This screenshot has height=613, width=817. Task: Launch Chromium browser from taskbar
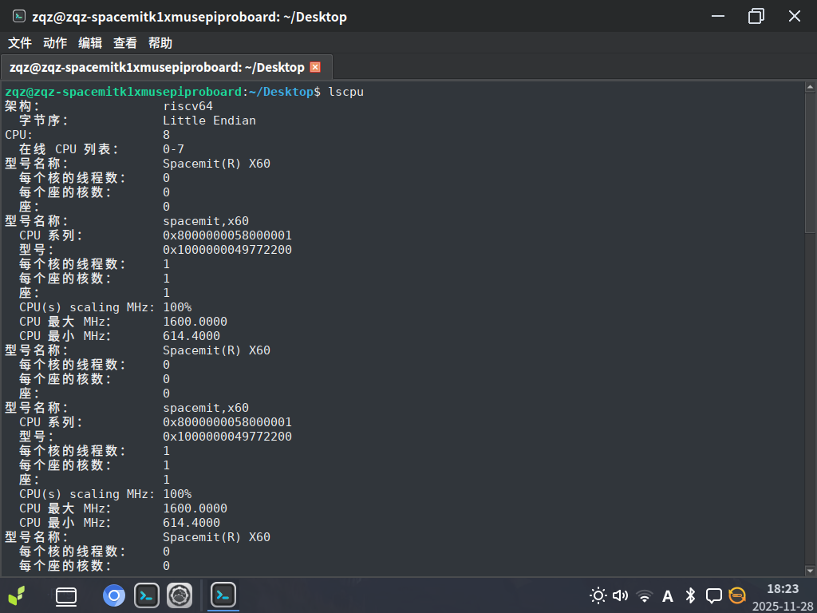pos(114,595)
